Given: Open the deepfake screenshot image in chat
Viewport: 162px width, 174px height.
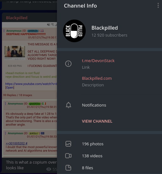Looking at the screenshot, I should coord(29,90).
